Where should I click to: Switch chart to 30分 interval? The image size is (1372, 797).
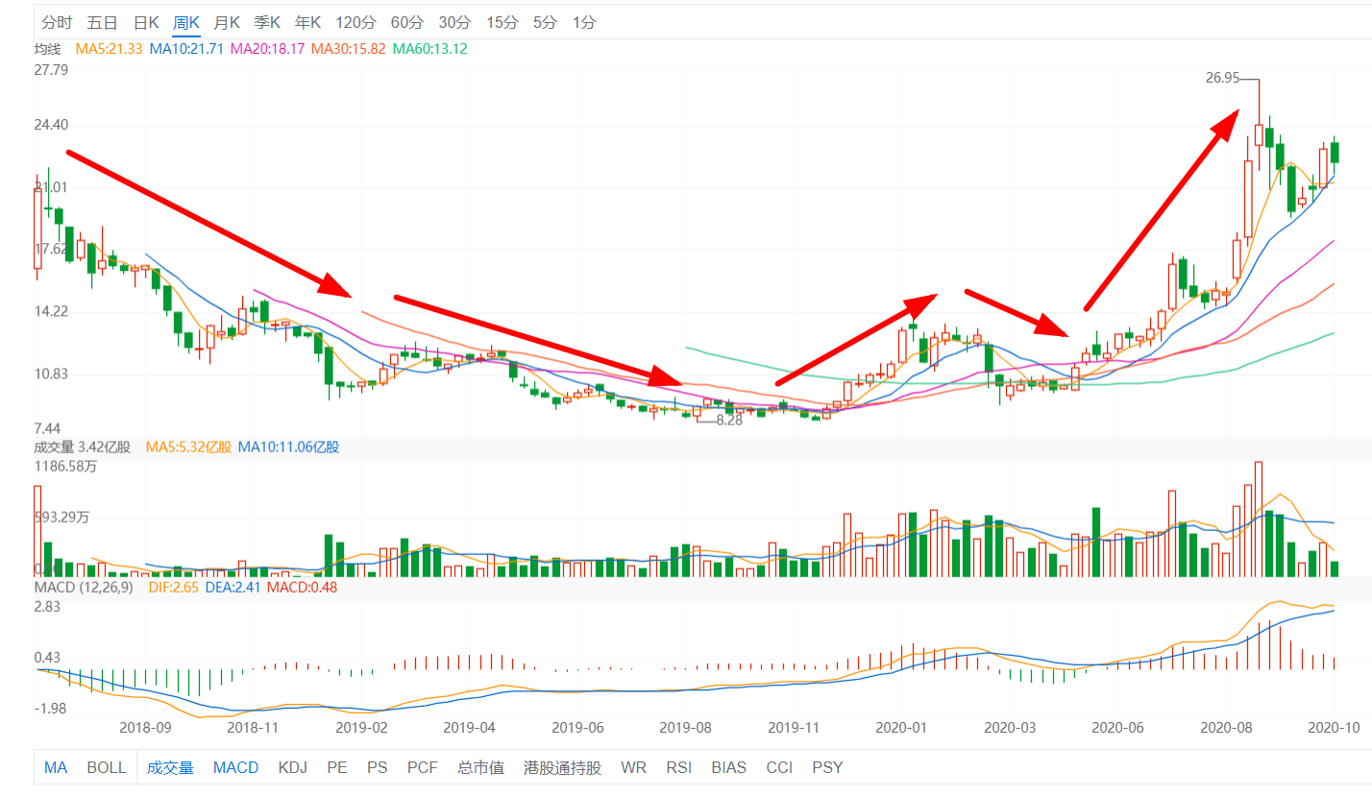coord(454,22)
